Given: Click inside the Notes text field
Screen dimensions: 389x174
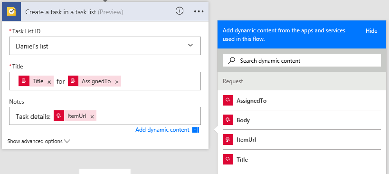Looking at the screenshot, I should (x=148, y=116).
